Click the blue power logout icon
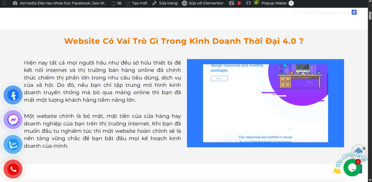The image size is (372, 182). [x=354, y=13]
